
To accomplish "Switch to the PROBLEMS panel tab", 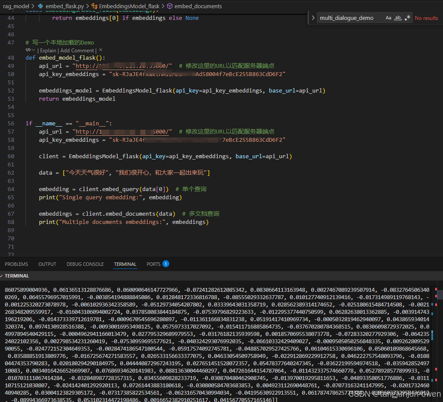I will [16, 264].
